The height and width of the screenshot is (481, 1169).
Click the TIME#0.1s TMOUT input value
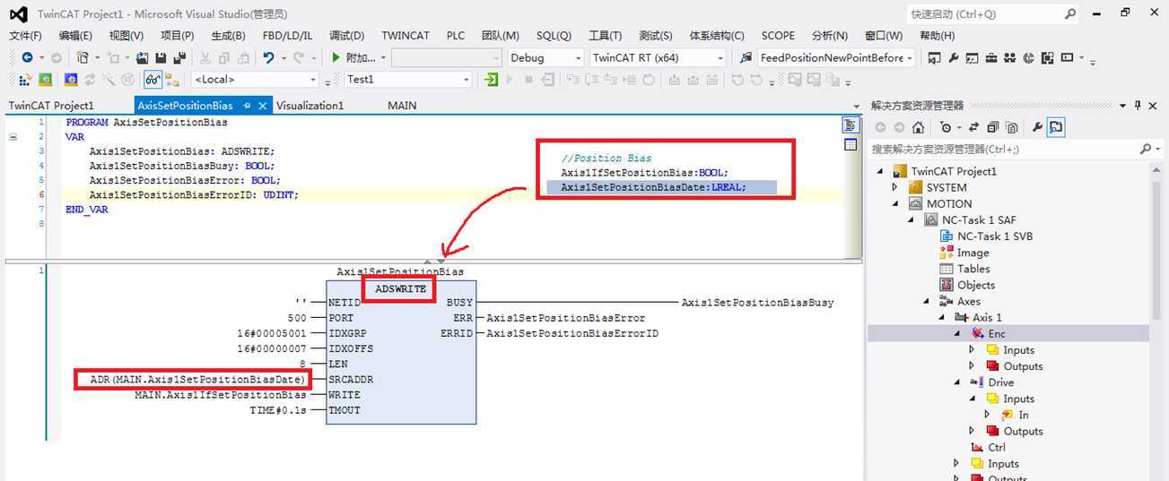pos(279,410)
